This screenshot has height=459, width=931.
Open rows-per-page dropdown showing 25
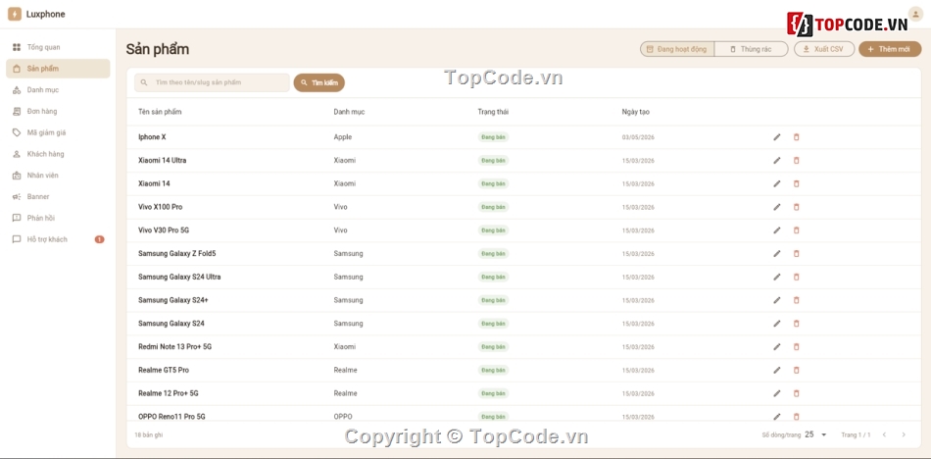coord(815,434)
